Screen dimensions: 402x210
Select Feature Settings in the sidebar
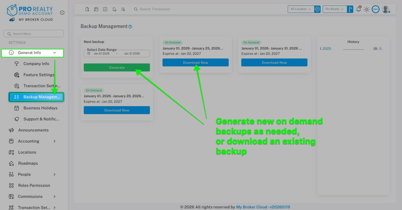click(39, 75)
